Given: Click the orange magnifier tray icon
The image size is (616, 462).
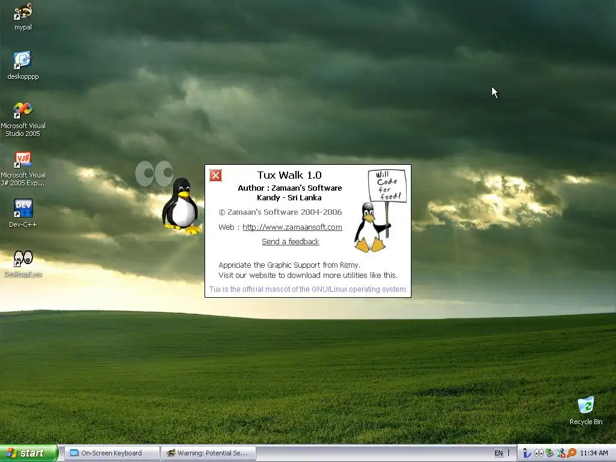Looking at the screenshot, I should pyautogui.click(x=571, y=454).
